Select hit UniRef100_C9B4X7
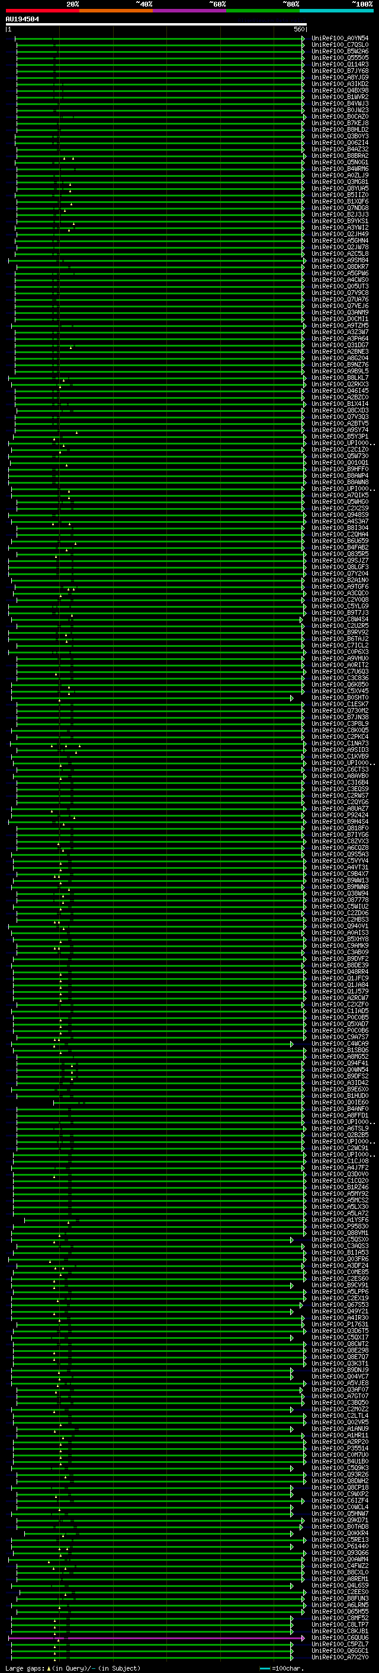Viewport: 379px width, 1673px height. [340, 874]
